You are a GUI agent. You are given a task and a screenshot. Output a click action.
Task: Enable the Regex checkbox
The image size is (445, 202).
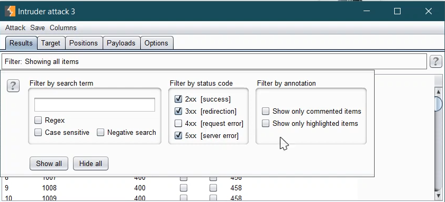38,120
